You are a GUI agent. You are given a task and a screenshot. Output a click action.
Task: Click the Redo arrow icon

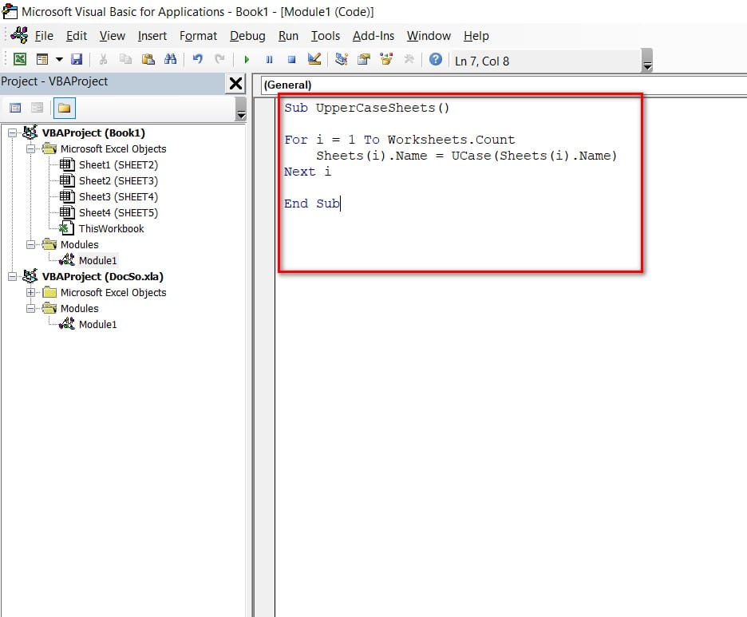click(219, 59)
